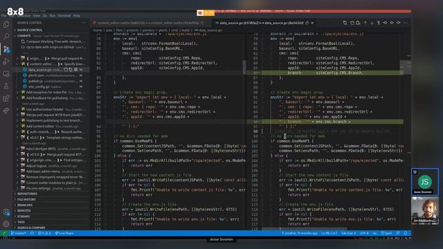Image resolution: width=443 pixels, height=249 pixels.
Task: Click the open file icon in editor toolbar
Action: pyautogui.click(x=352, y=23)
